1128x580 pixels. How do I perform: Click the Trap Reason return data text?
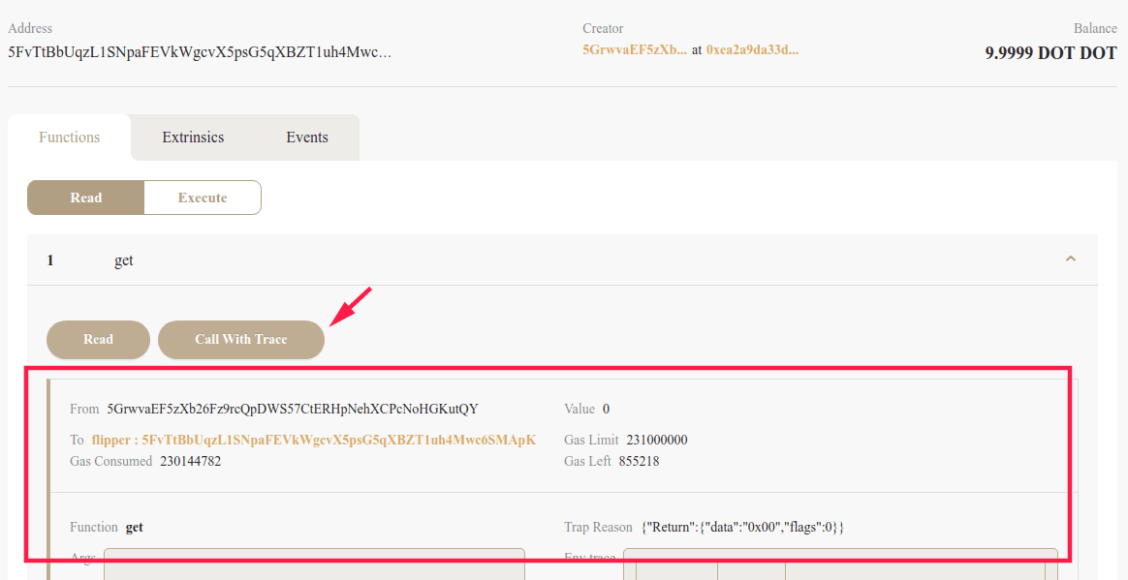click(742, 528)
